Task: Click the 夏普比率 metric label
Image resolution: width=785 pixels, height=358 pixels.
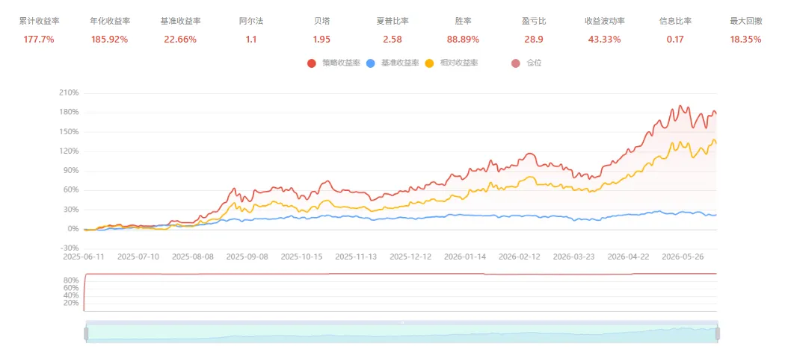Action: (x=392, y=22)
